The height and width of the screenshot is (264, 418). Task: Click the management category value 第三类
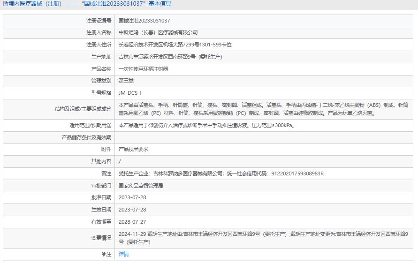click(126, 81)
